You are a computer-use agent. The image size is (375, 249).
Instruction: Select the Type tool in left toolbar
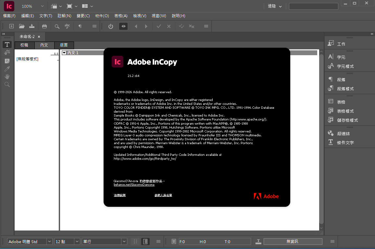(7, 44)
